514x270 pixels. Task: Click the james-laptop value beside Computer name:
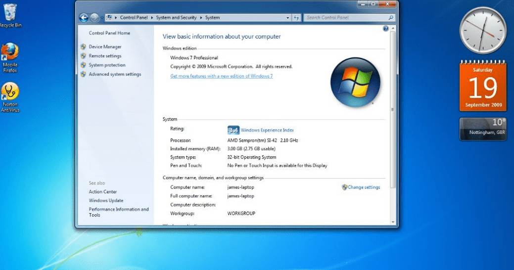(240, 187)
